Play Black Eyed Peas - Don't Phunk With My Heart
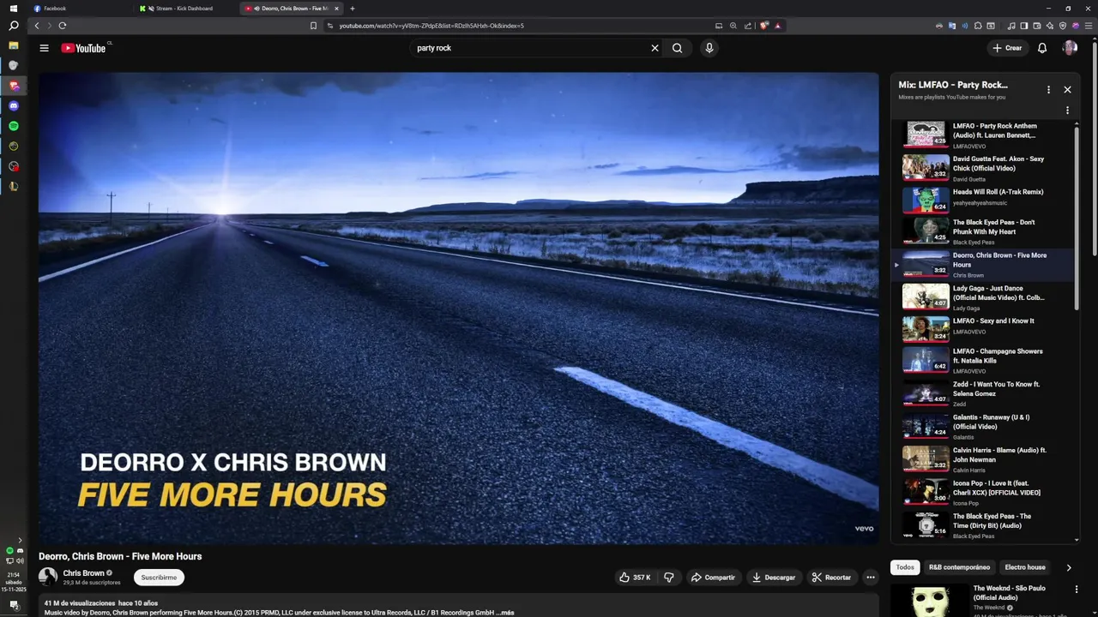 (984, 231)
